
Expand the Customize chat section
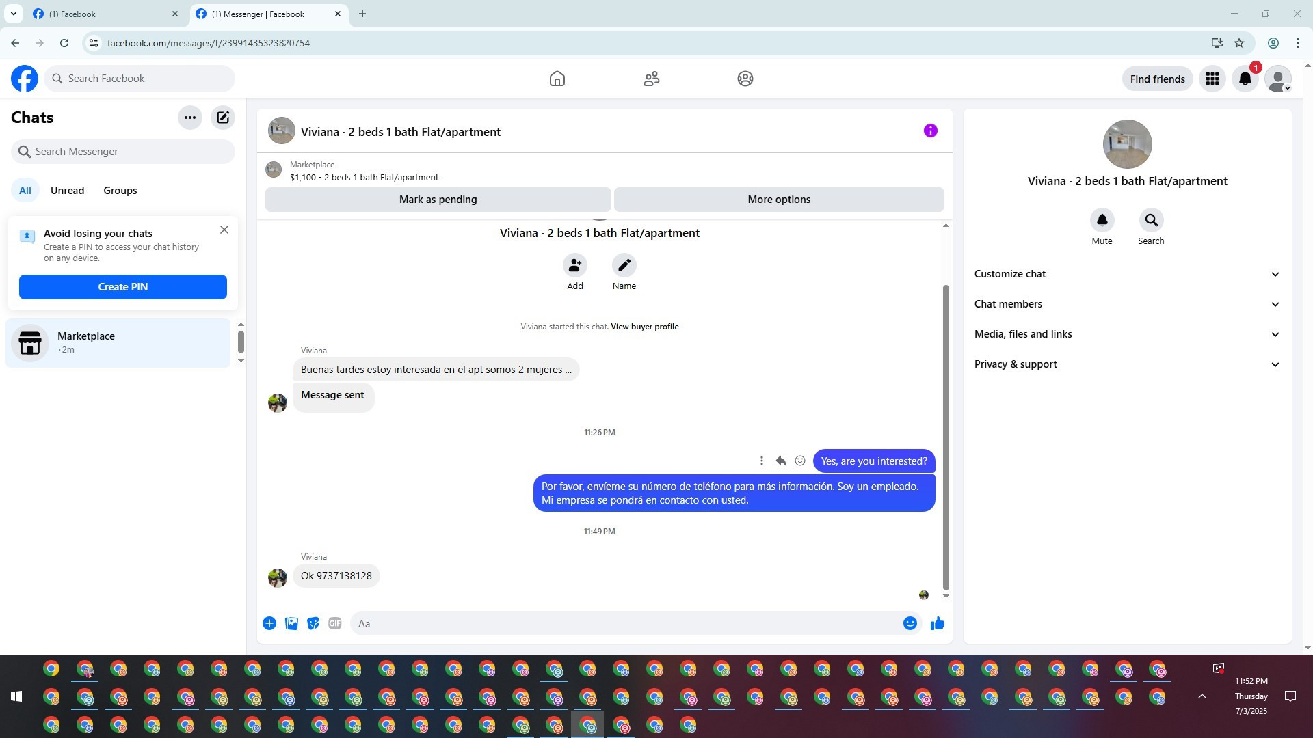[x=1127, y=274]
